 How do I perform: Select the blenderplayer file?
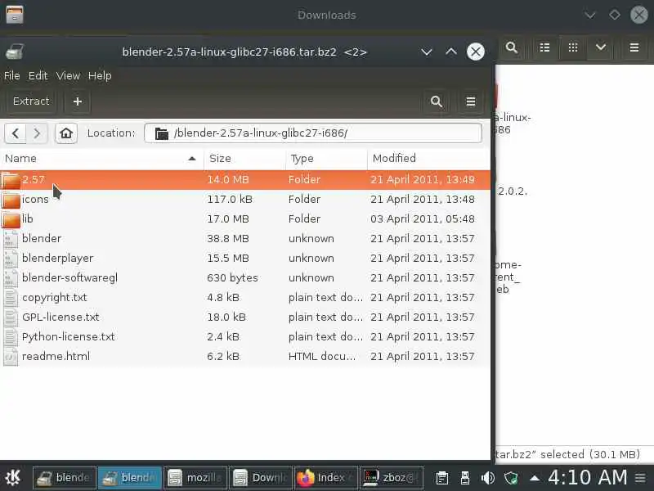[x=245, y=258]
